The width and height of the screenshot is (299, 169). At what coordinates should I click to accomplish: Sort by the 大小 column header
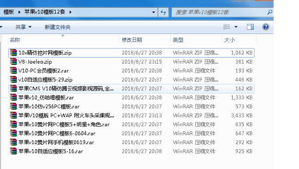click(230, 40)
